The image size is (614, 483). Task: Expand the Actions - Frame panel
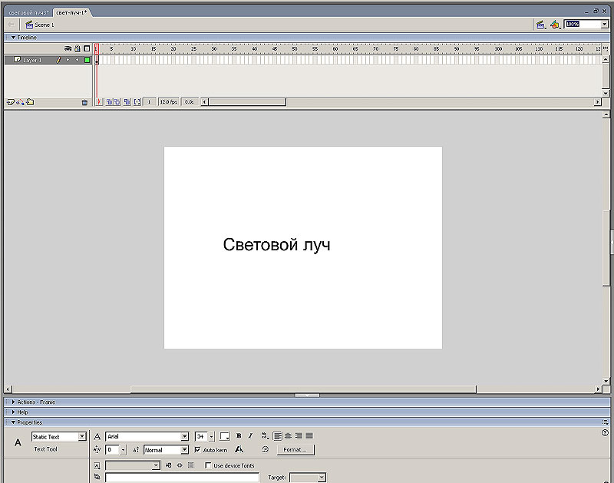coord(35,402)
